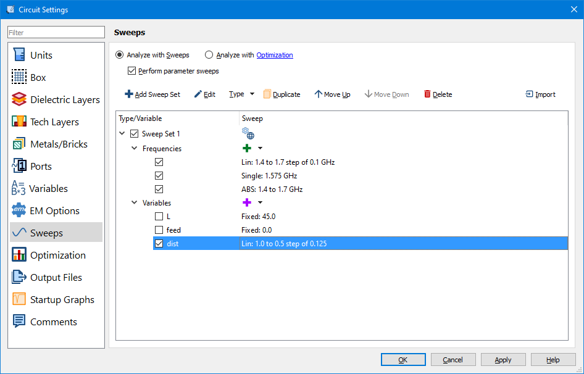Collapse the Variables group
Viewport: 584px width, 374px height.
click(135, 202)
